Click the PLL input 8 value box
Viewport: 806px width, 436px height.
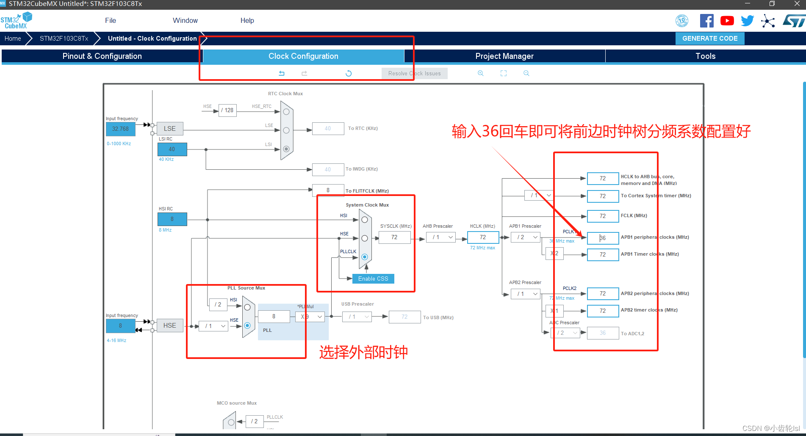pyautogui.click(x=274, y=317)
